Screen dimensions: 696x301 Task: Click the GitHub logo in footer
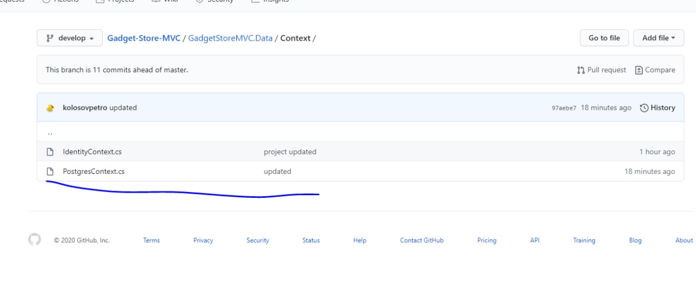pyautogui.click(x=35, y=240)
